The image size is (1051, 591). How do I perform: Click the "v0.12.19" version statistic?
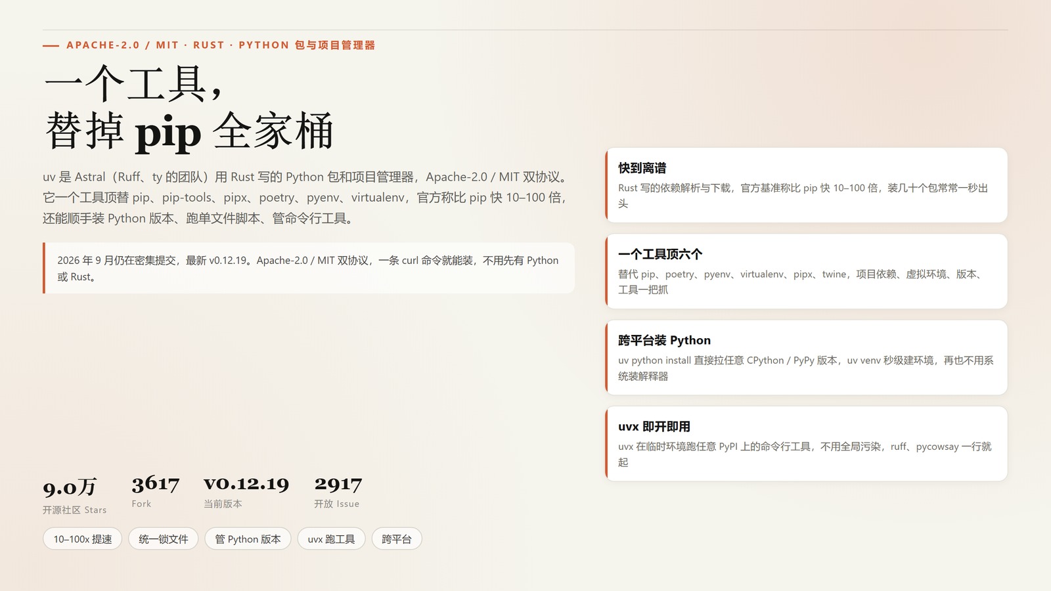click(x=246, y=484)
